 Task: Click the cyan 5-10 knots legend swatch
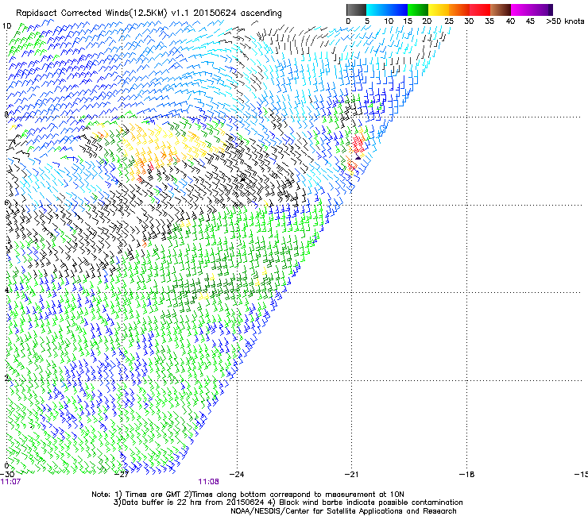point(376,10)
